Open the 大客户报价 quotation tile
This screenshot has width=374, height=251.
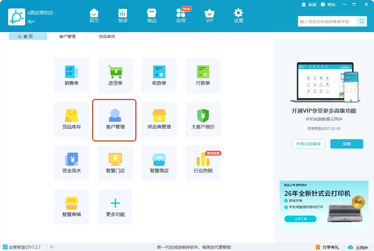pyautogui.click(x=203, y=119)
